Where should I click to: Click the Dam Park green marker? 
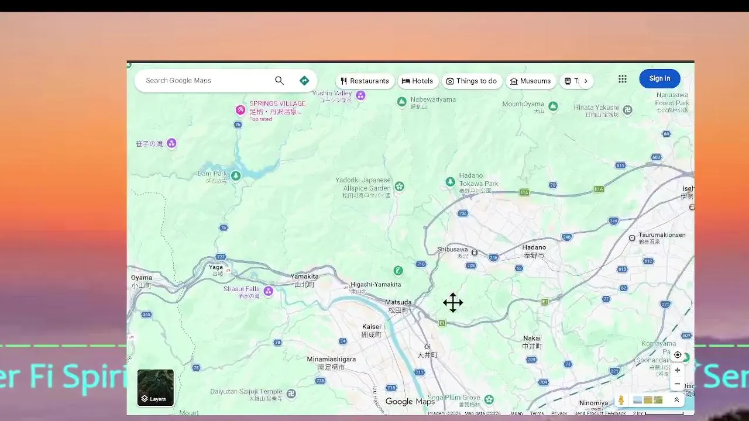(236, 175)
